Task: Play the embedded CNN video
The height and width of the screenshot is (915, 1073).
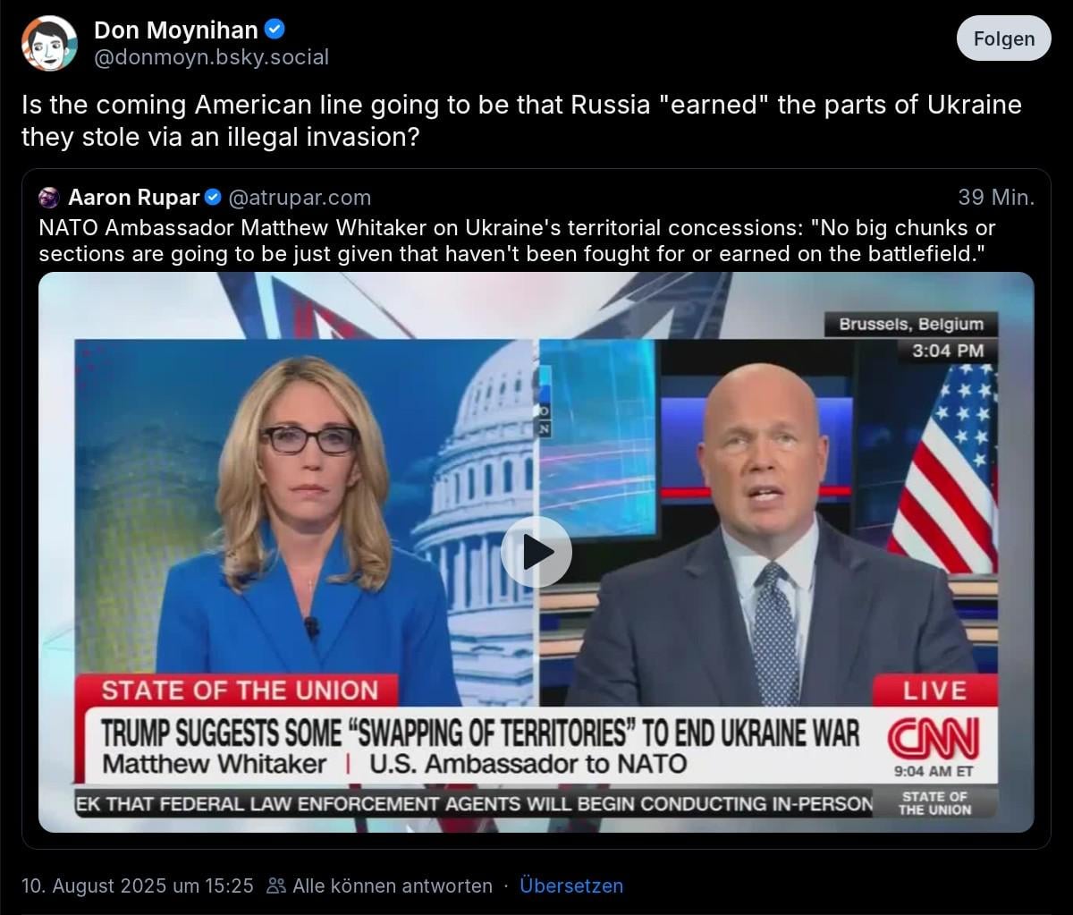Action: click(x=536, y=552)
